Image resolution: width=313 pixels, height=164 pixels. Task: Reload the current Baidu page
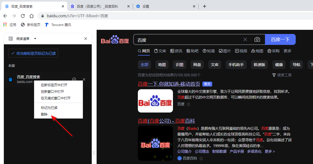[23, 16]
